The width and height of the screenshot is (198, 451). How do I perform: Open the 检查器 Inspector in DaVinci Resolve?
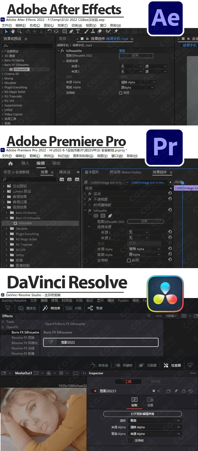tap(172, 365)
